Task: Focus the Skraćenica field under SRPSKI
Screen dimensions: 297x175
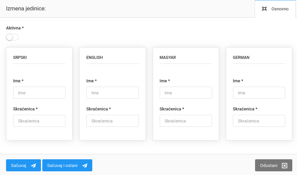Action: point(39,121)
